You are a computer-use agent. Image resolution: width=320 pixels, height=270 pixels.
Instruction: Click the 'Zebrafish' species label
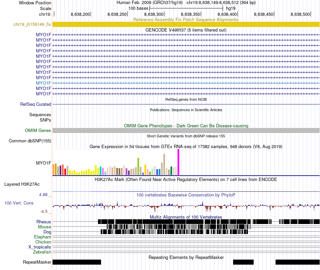tap(42, 252)
